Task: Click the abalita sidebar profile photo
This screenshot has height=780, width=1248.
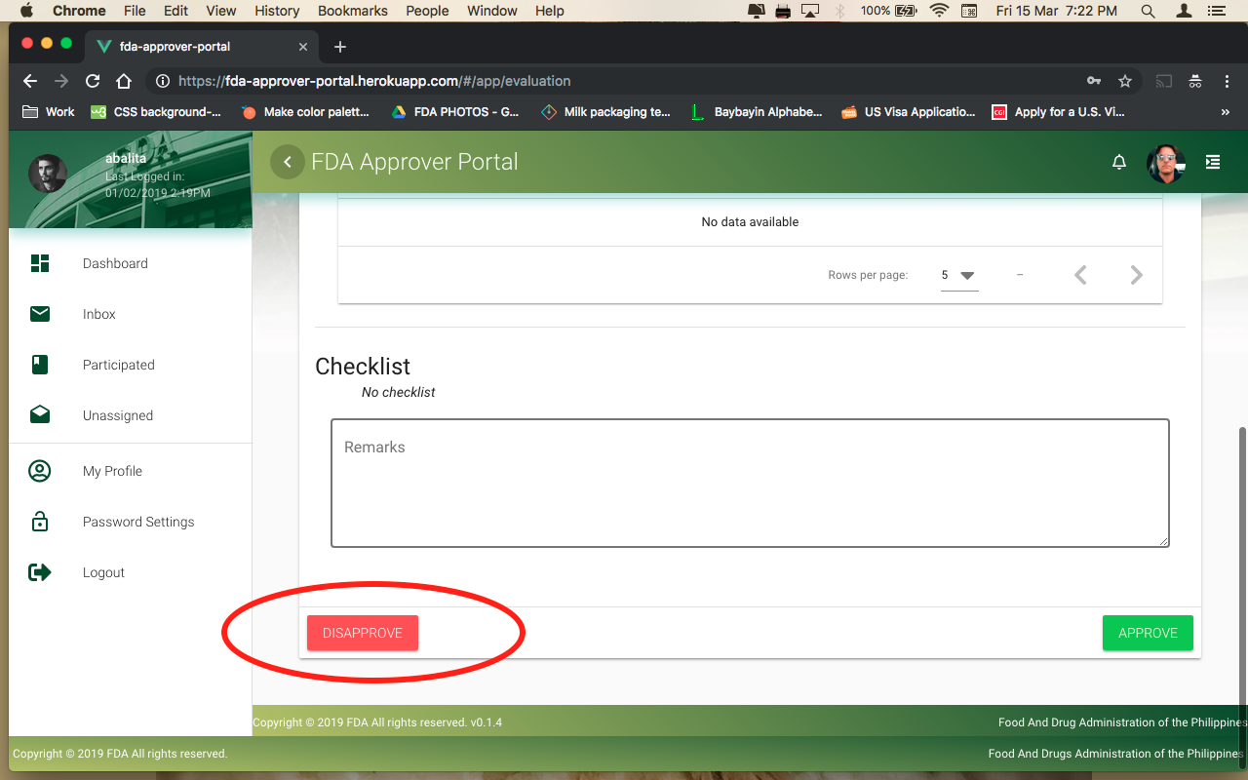Action: (x=48, y=174)
